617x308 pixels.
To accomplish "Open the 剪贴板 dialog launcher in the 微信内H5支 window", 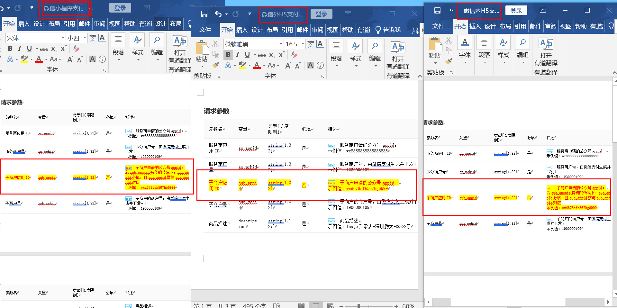I will 451,73.
